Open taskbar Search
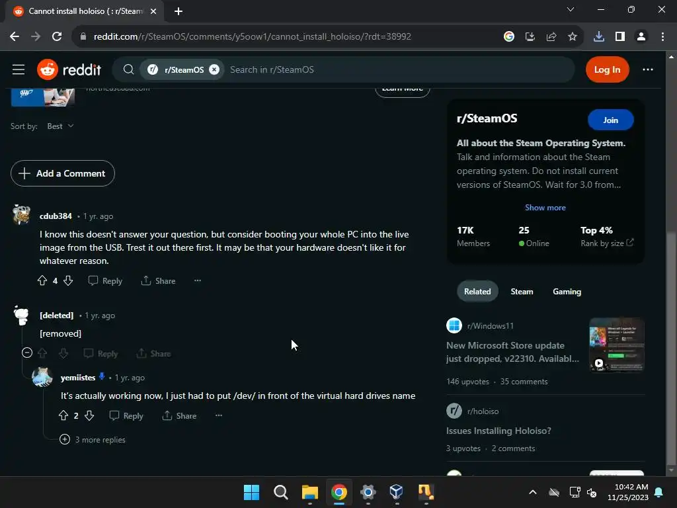The image size is (677, 508). pyautogui.click(x=280, y=492)
